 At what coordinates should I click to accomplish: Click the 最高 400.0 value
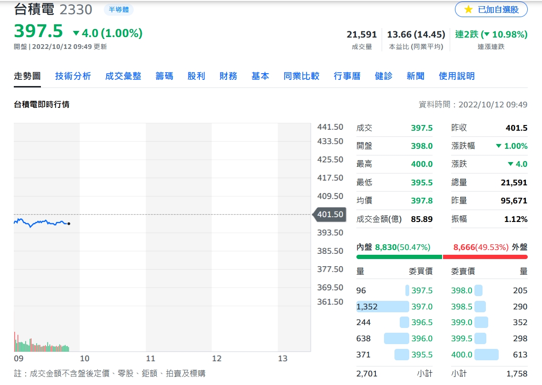(422, 164)
